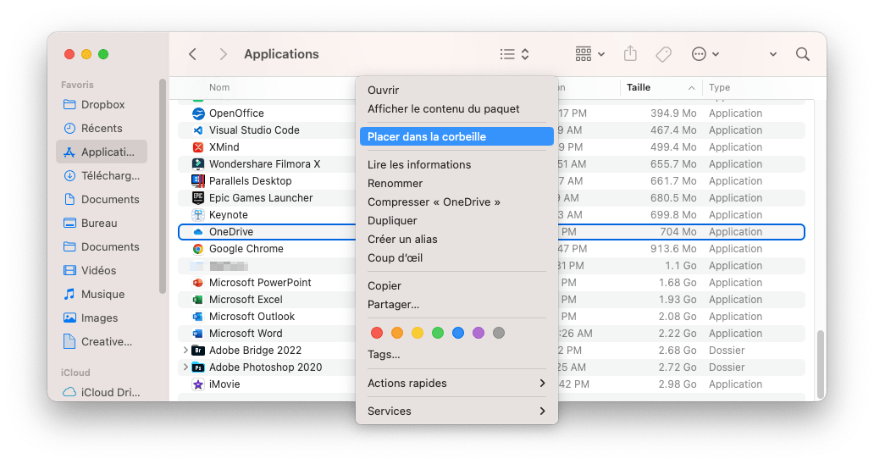Apply the red tag color
Viewport: 874px width, 464px height.
(377, 333)
